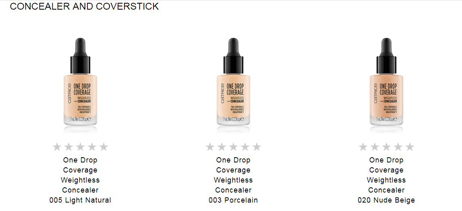
Task: Open the 020 Nude Beige product link
Action: tap(386, 180)
